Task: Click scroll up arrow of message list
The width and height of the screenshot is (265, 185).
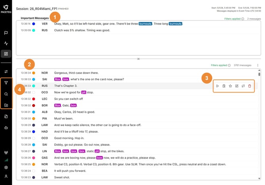Action: (x=259, y=70)
